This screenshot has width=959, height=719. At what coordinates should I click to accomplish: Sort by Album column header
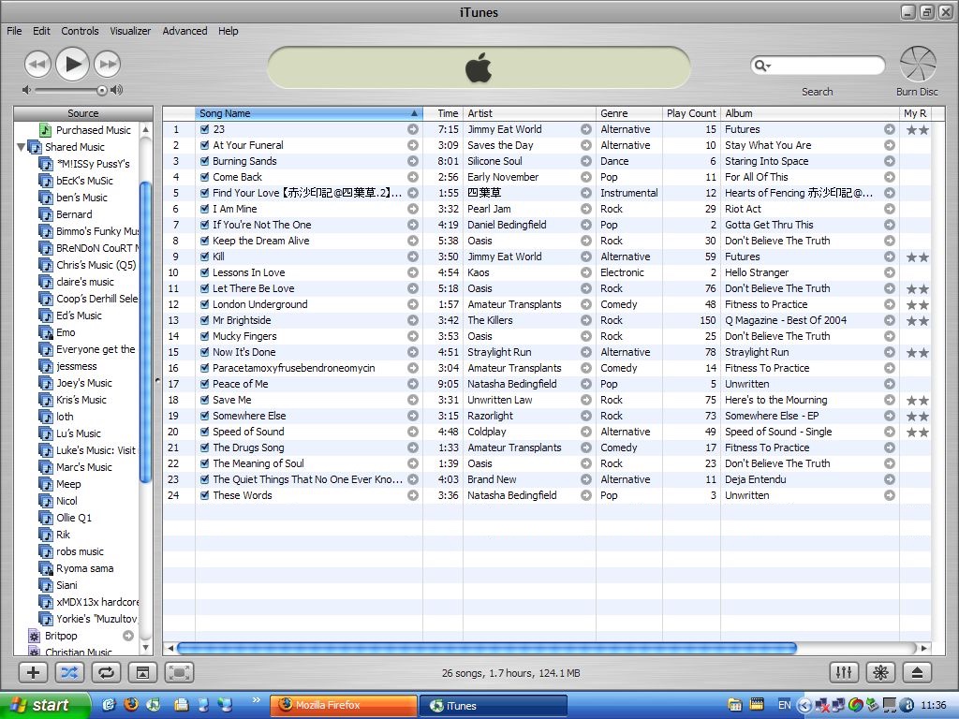click(x=810, y=113)
